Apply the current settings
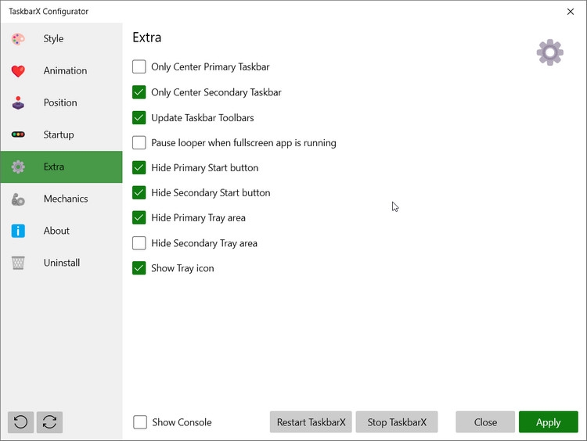Image resolution: width=587 pixels, height=441 pixels. pos(548,422)
